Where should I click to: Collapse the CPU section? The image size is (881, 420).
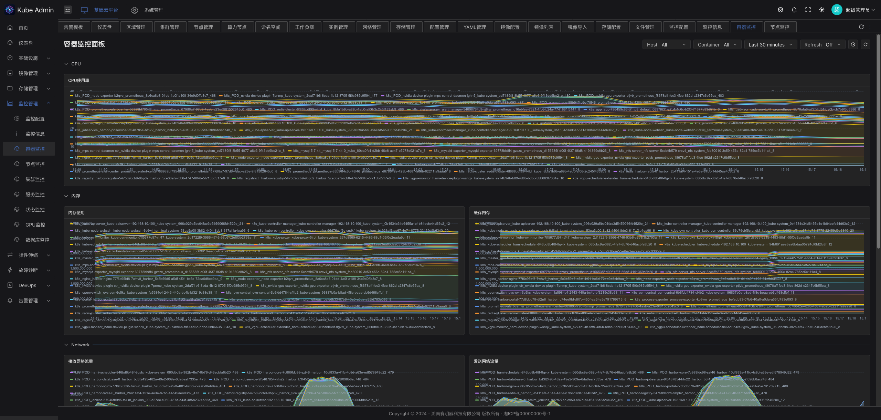pos(66,64)
